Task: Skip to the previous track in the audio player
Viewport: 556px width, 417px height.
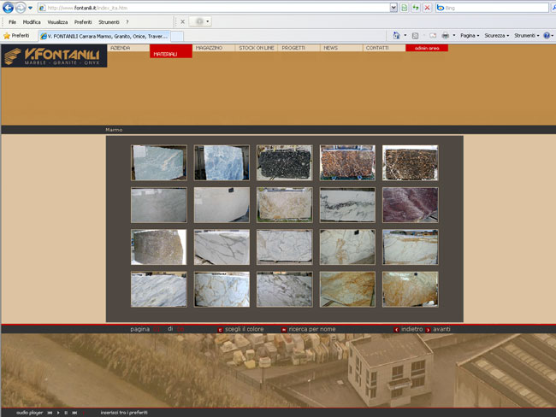Action: [x=50, y=413]
